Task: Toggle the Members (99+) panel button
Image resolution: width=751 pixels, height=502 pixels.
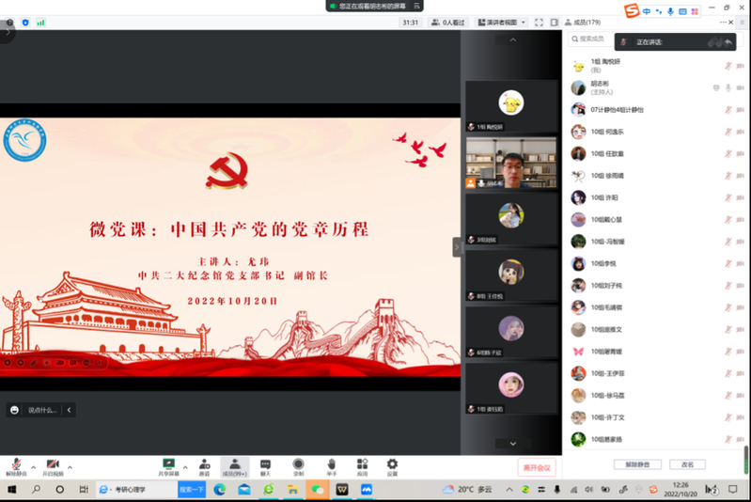Action: click(x=235, y=467)
